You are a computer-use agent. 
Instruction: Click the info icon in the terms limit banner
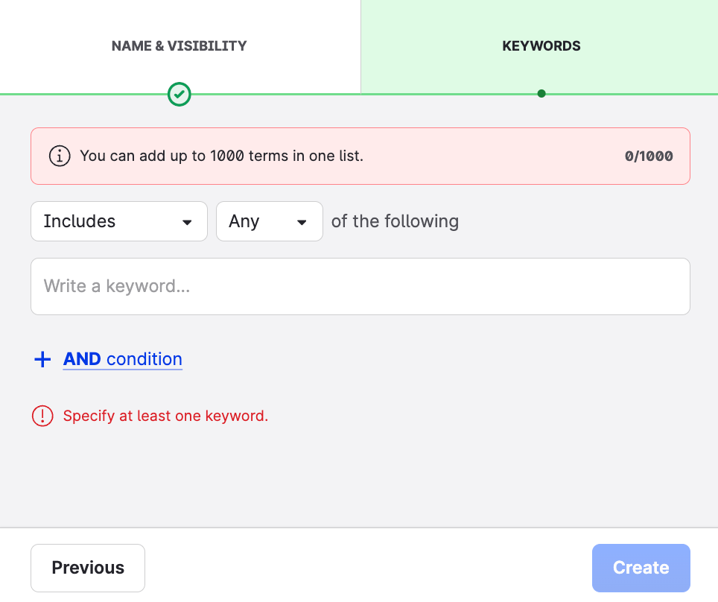click(60, 156)
